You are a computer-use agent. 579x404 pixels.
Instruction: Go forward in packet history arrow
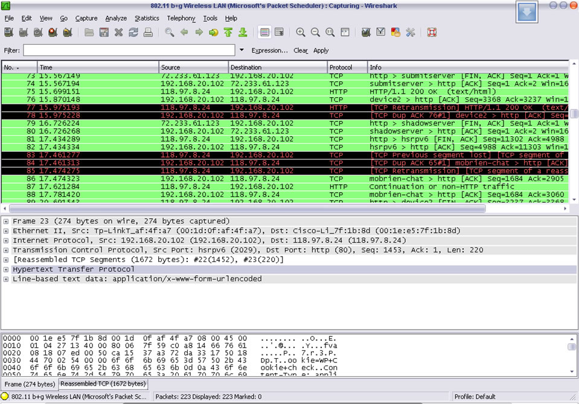[x=199, y=33]
